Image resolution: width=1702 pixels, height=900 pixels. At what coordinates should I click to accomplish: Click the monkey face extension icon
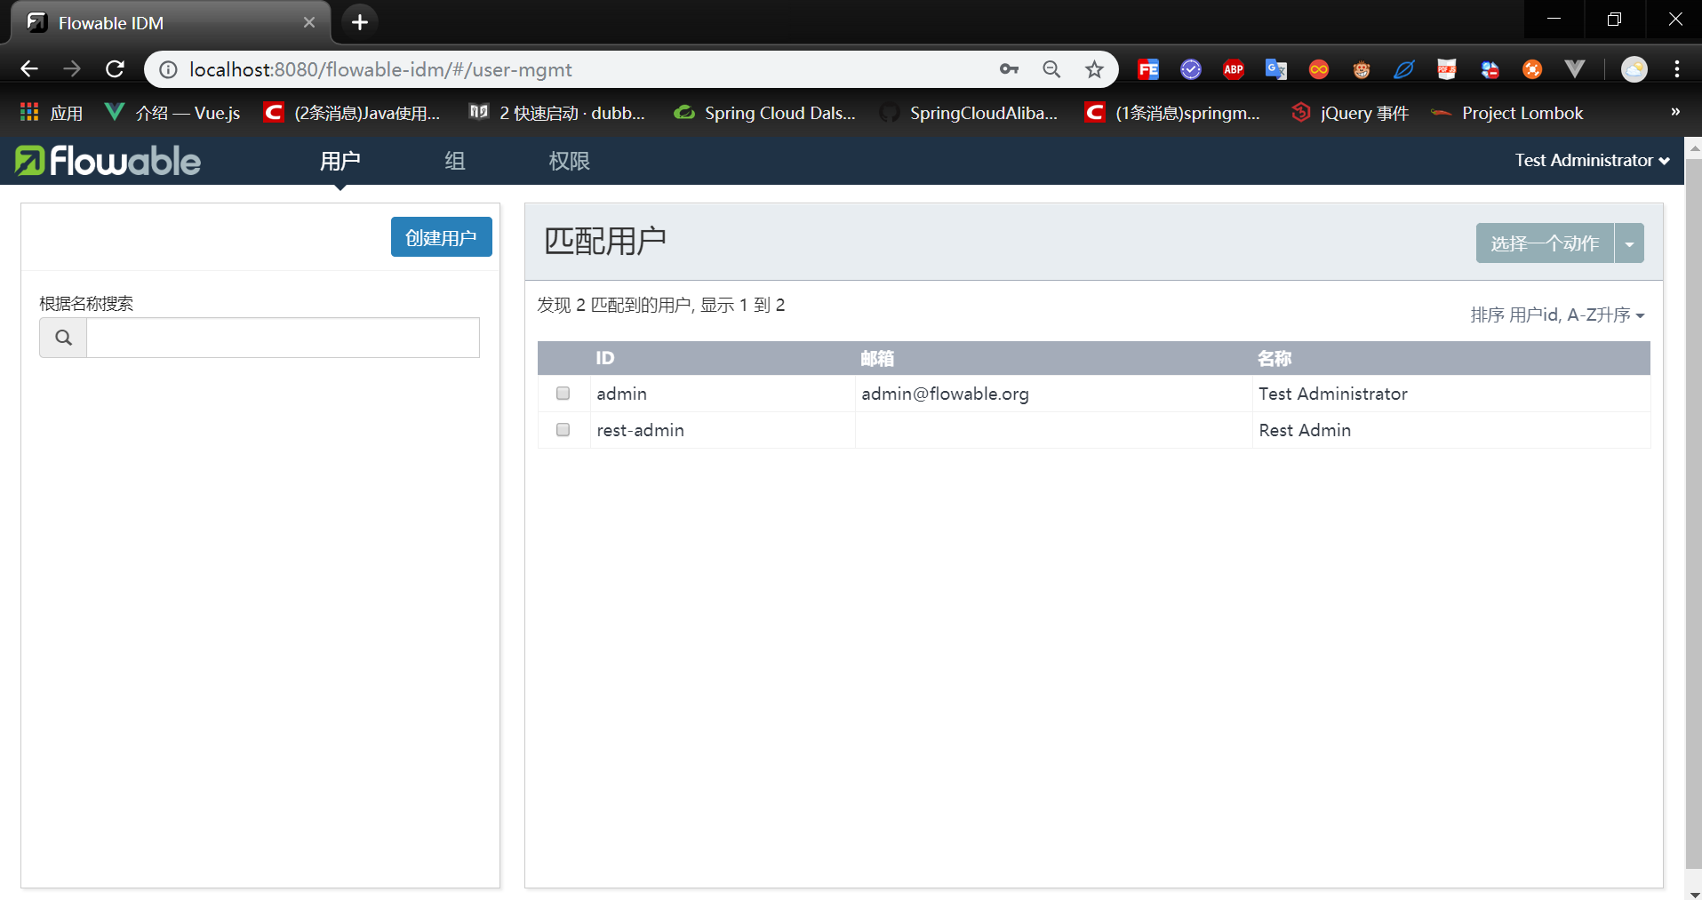1362,69
